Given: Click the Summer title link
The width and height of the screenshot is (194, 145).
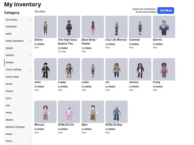Looking at the screenshot, I should [135, 40].
